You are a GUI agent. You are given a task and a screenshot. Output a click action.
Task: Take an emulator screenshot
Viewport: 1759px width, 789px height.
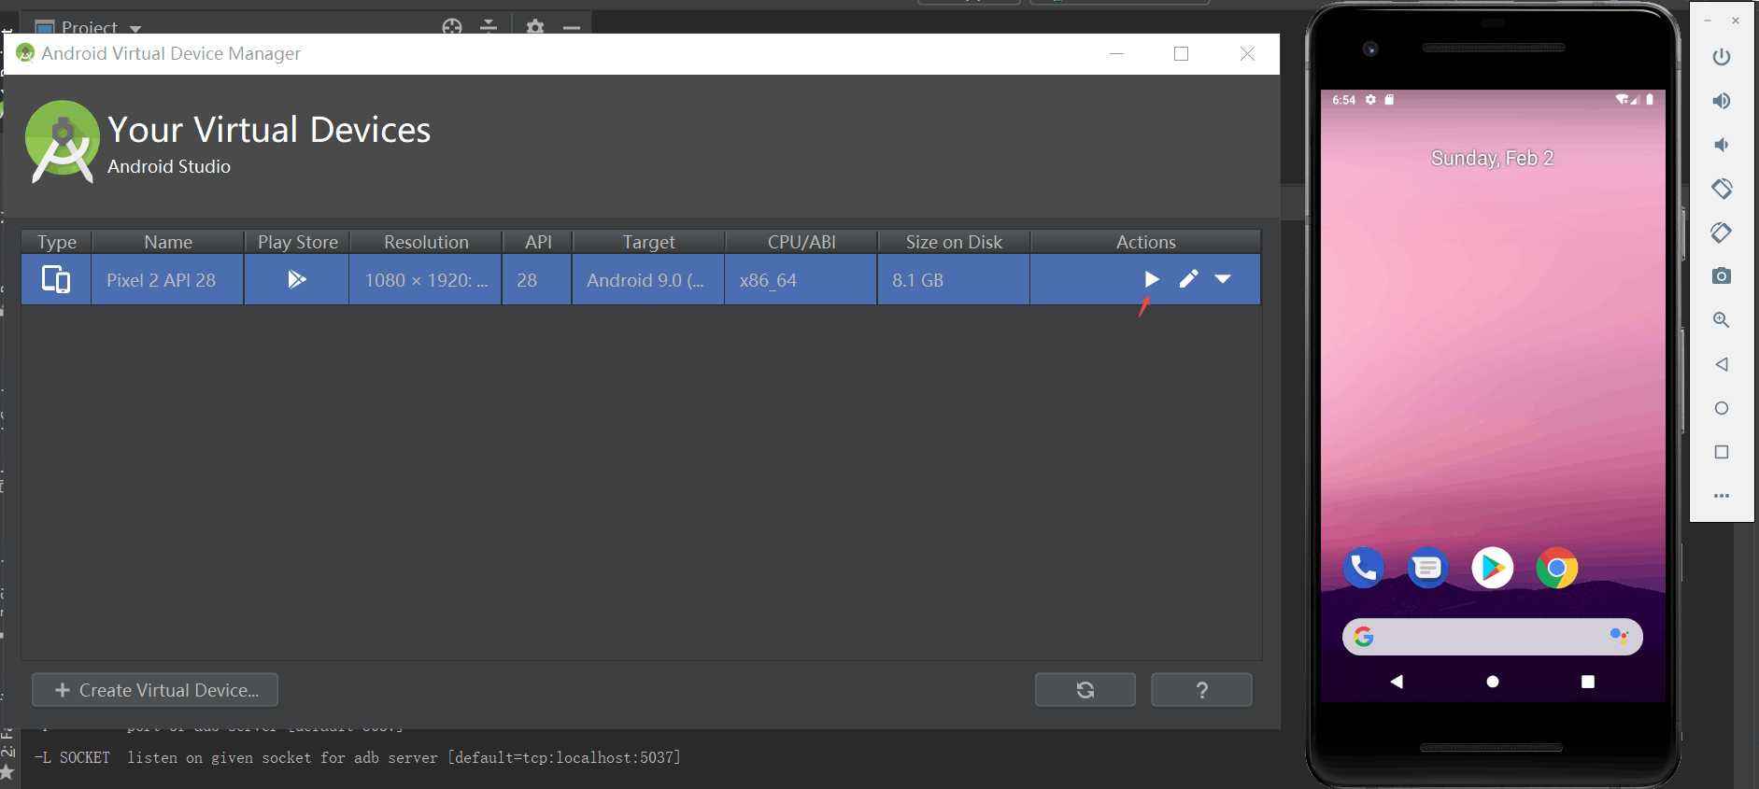(1722, 275)
